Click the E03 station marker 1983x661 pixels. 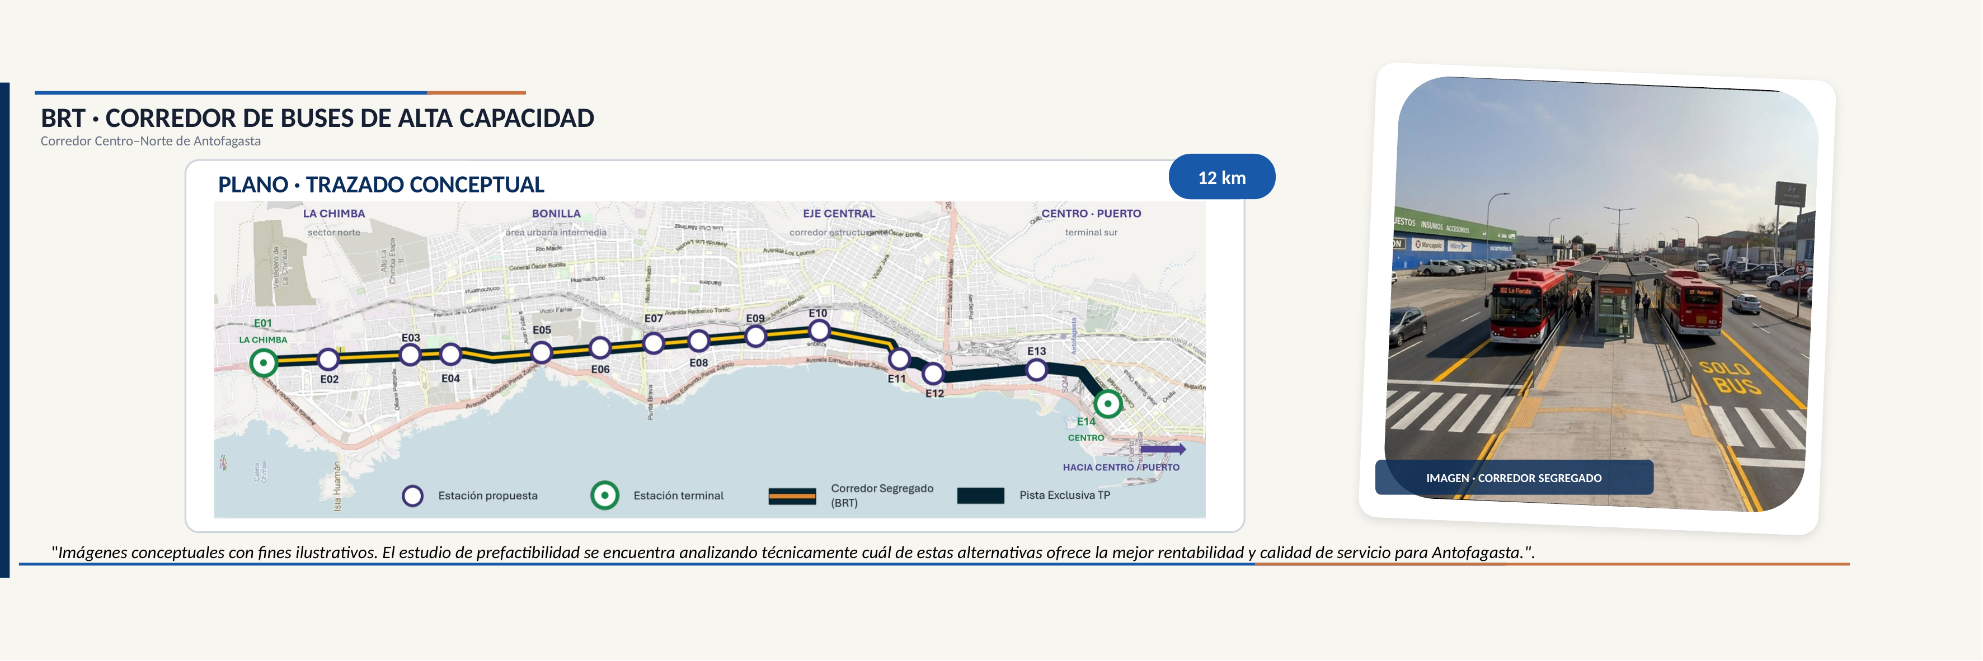[410, 355]
